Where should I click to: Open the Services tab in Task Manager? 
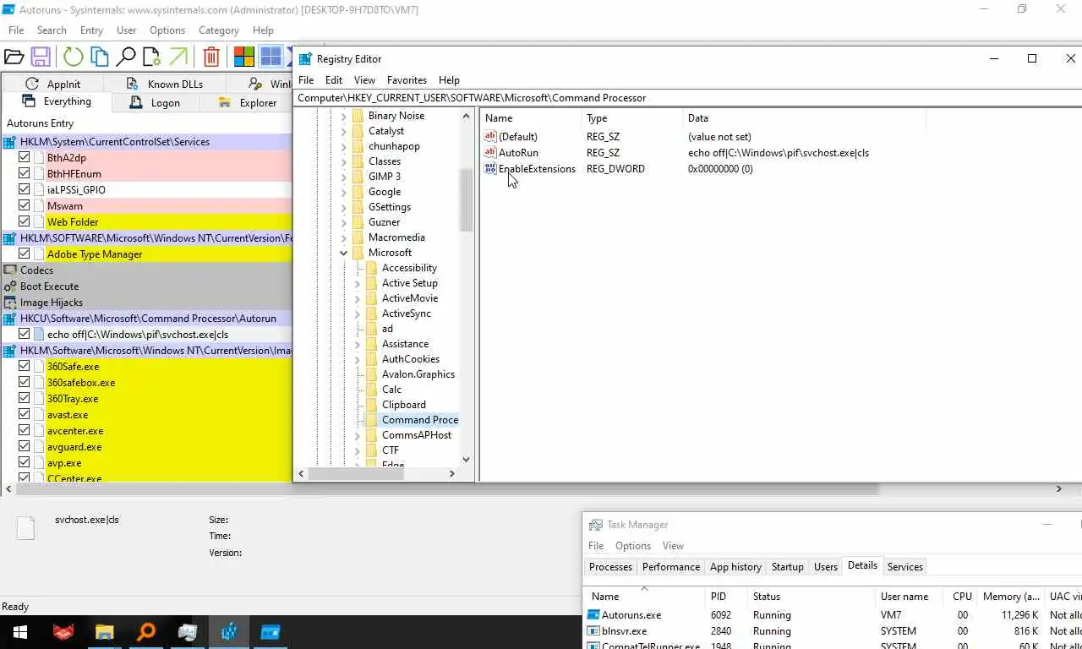pyautogui.click(x=904, y=567)
